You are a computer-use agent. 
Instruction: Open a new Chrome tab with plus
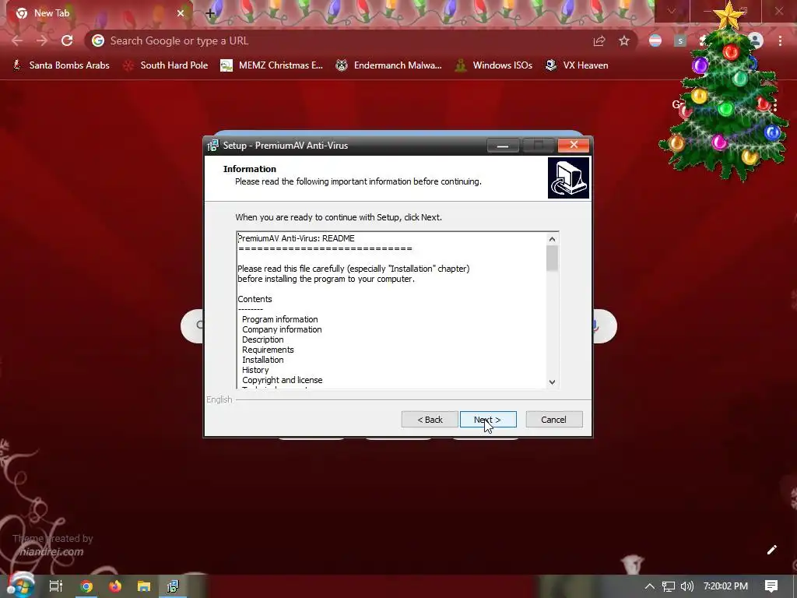pyautogui.click(x=210, y=14)
